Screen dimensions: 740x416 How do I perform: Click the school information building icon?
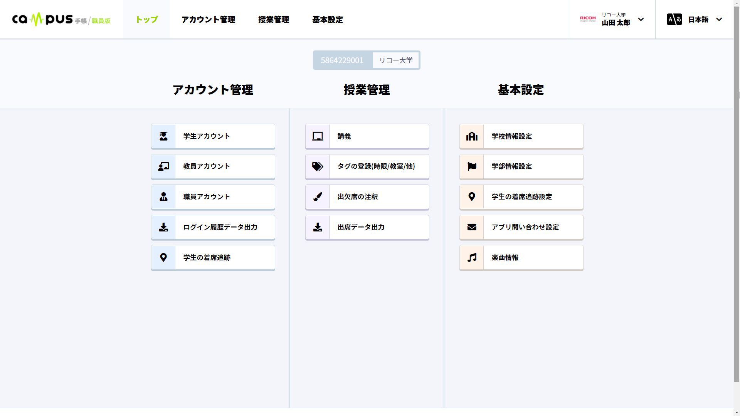tap(472, 136)
